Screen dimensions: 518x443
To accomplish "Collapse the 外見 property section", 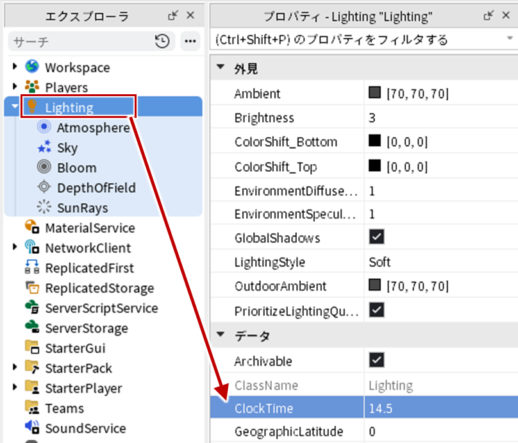I will coord(221,67).
